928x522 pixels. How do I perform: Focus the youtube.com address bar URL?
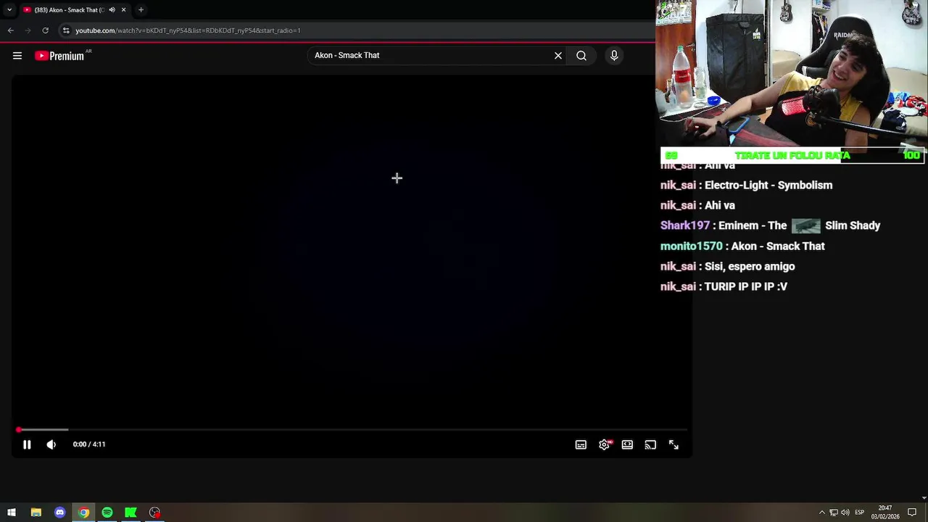pos(188,30)
